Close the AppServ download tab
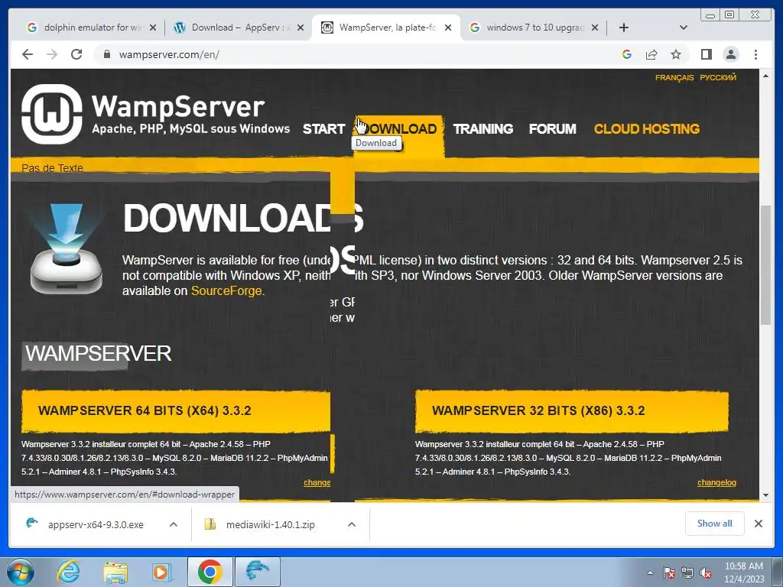The image size is (783, 587). coord(300,28)
